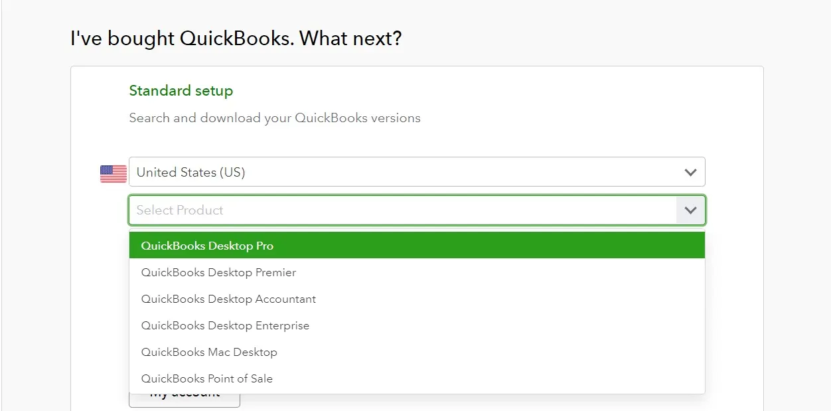This screenshot has height=411, width=831.
Task: Select QuickBooks Desktop Accountant from list
Action: pyautogui.click(x=417, y=299)
